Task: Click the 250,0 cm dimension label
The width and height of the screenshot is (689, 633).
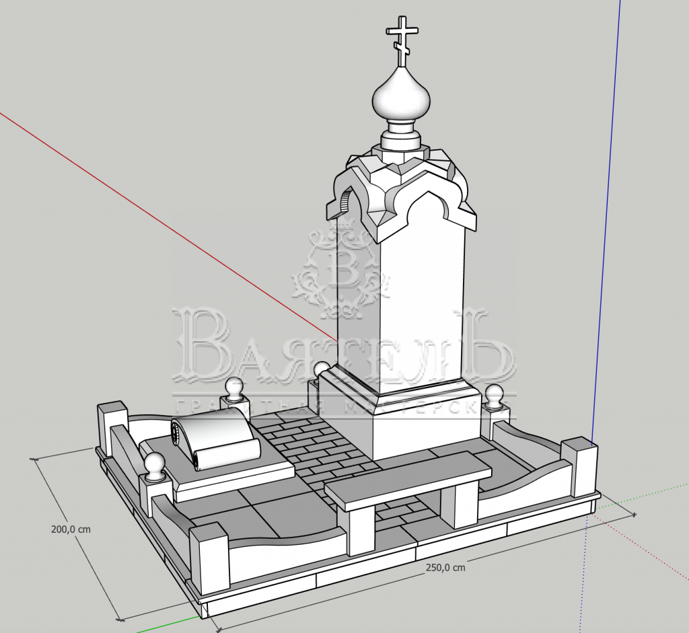Action: pos(445,568)
